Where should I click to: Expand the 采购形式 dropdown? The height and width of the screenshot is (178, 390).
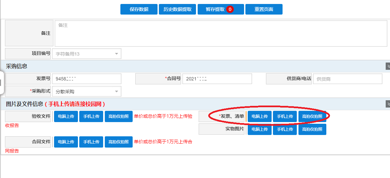pyautogui.click(x=87, y=91)
